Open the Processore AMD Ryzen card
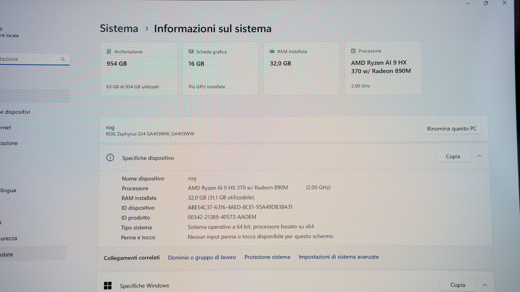This screenshot has height=292, width=520. pos(383,68)
